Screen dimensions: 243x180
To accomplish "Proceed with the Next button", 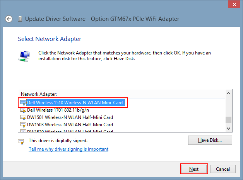I will pyautogui.click(x=194, y=169).
